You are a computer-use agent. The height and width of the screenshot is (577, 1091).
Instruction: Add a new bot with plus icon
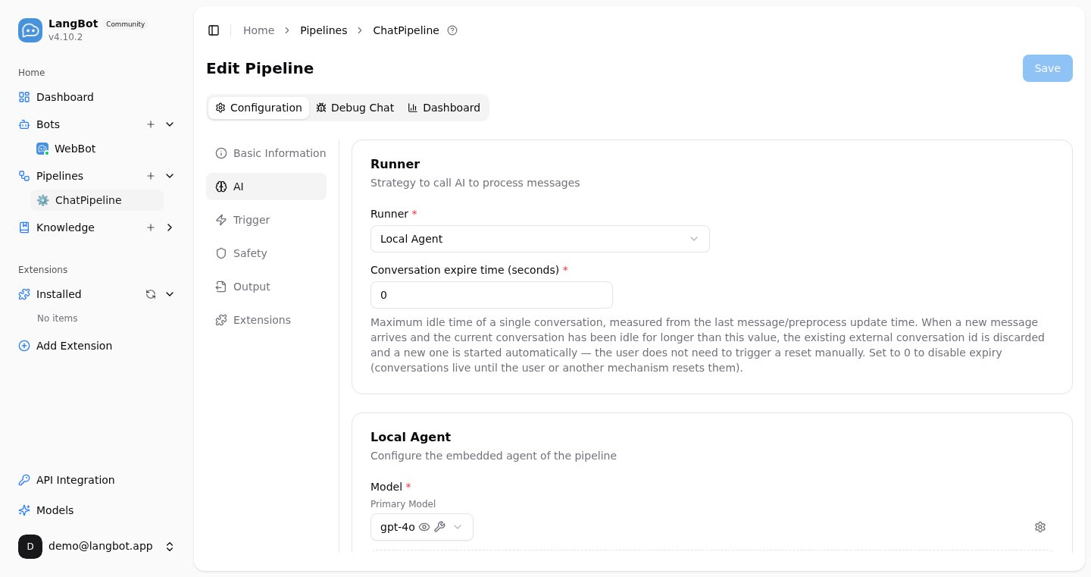tap(151, 124)
